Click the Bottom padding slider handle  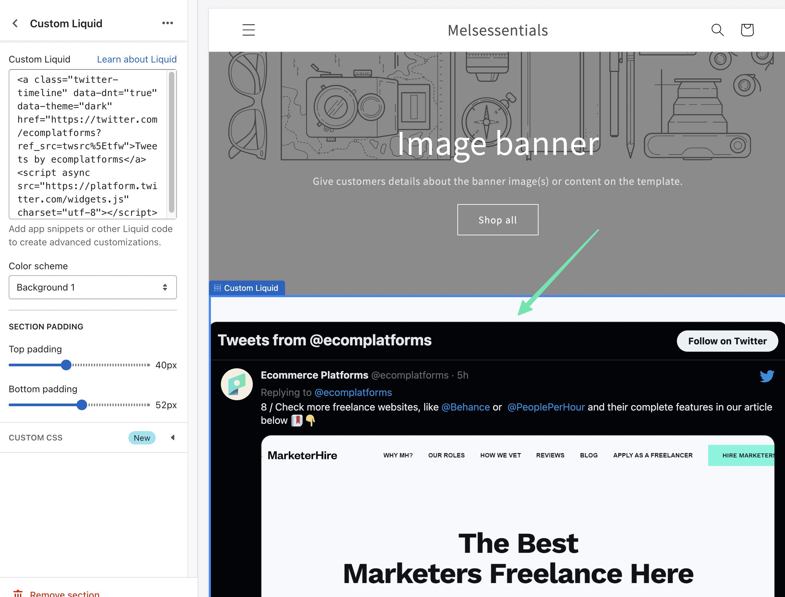coord(82,405)
